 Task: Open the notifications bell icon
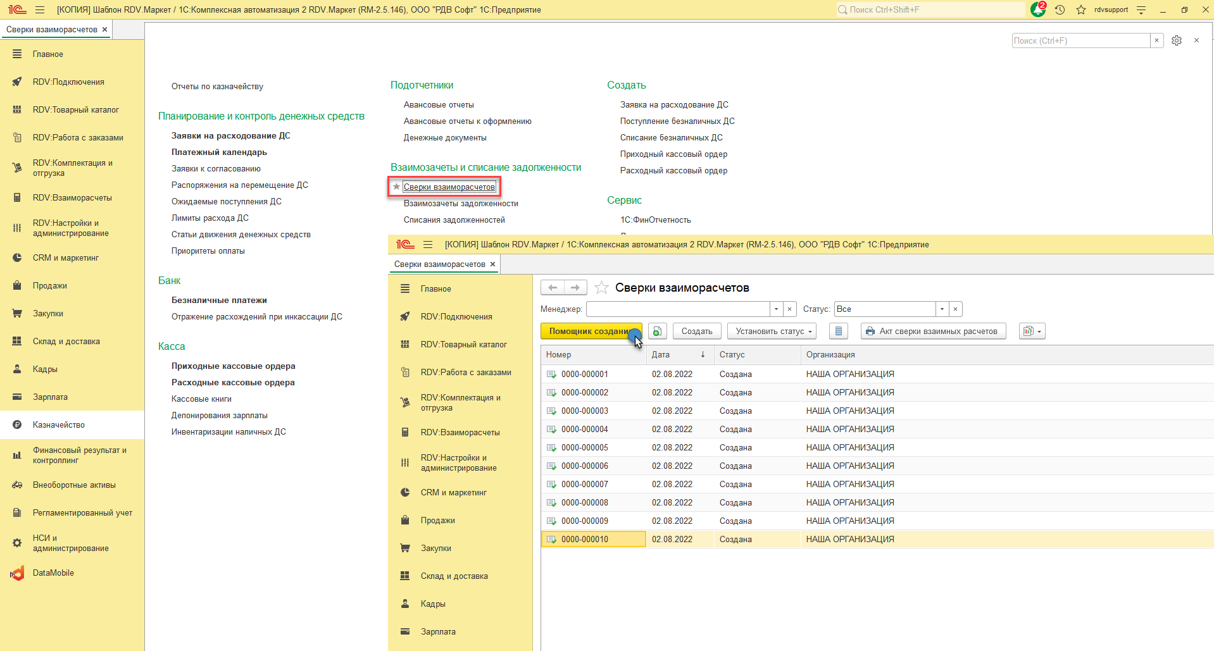click(1037, 10)
